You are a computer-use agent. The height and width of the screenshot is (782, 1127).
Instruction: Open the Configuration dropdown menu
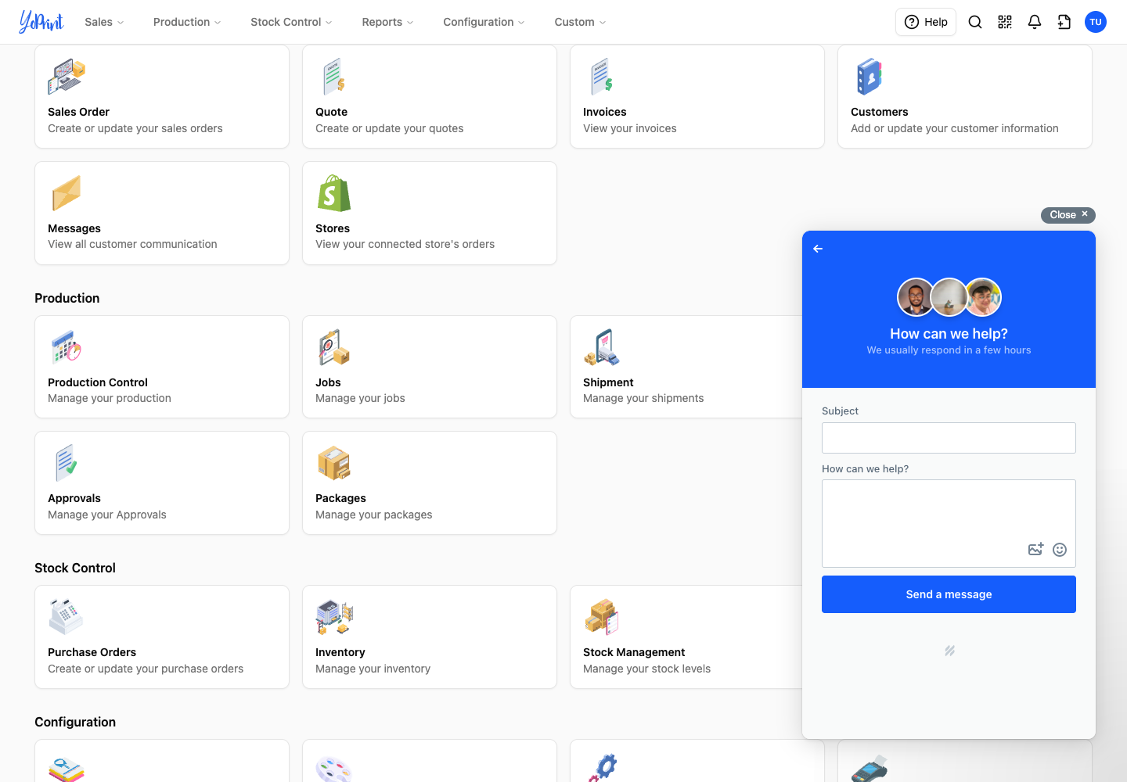pyautogui.click(x=484, y=22)
